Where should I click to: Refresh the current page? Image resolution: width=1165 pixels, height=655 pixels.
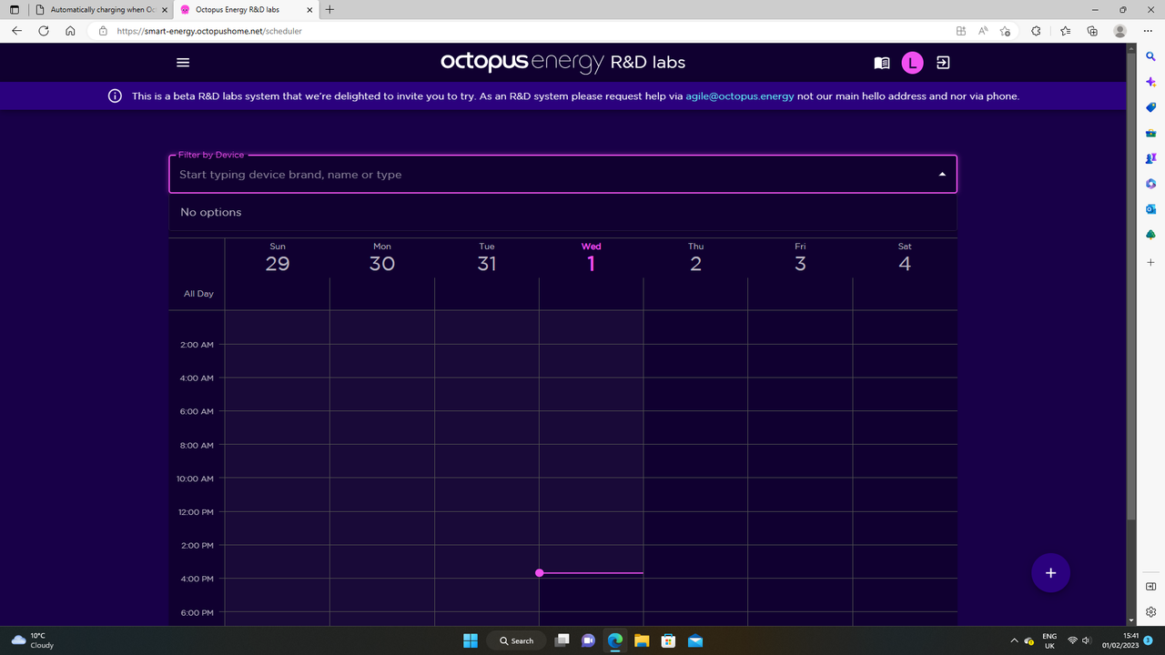pyautogui.click(x=44, y=31)
